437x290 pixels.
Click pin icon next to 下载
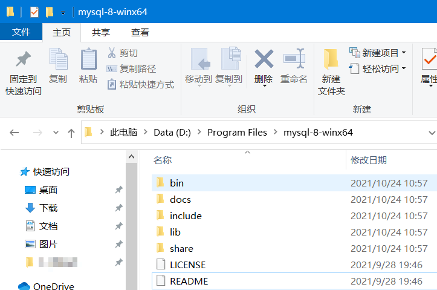click(119, 208)
